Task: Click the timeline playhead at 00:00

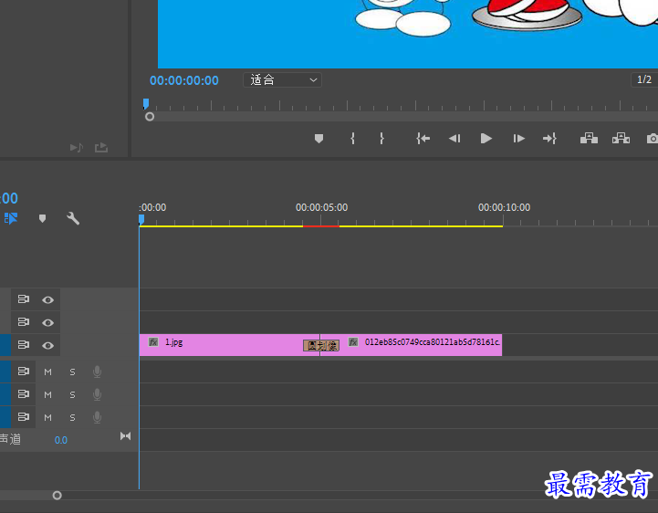Action: (141, 220)
